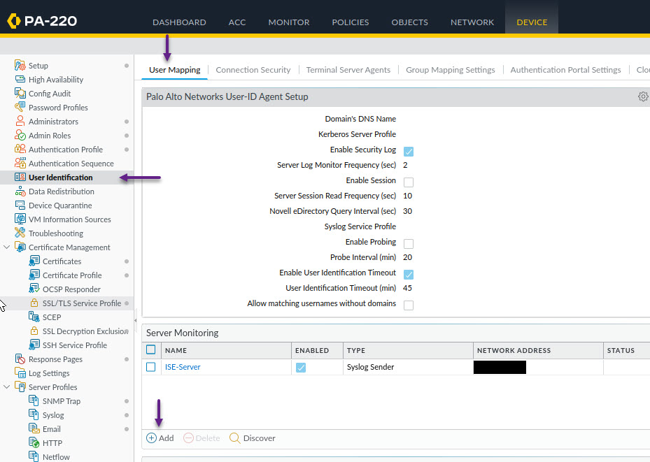Click the Authentication Profile icon
Image resolution: width=650 pixels, height=462 pixels.
[x=20, y=149]
